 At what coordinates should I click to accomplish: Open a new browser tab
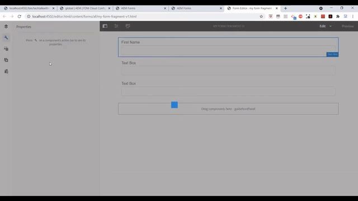click(x=285, y=8)
